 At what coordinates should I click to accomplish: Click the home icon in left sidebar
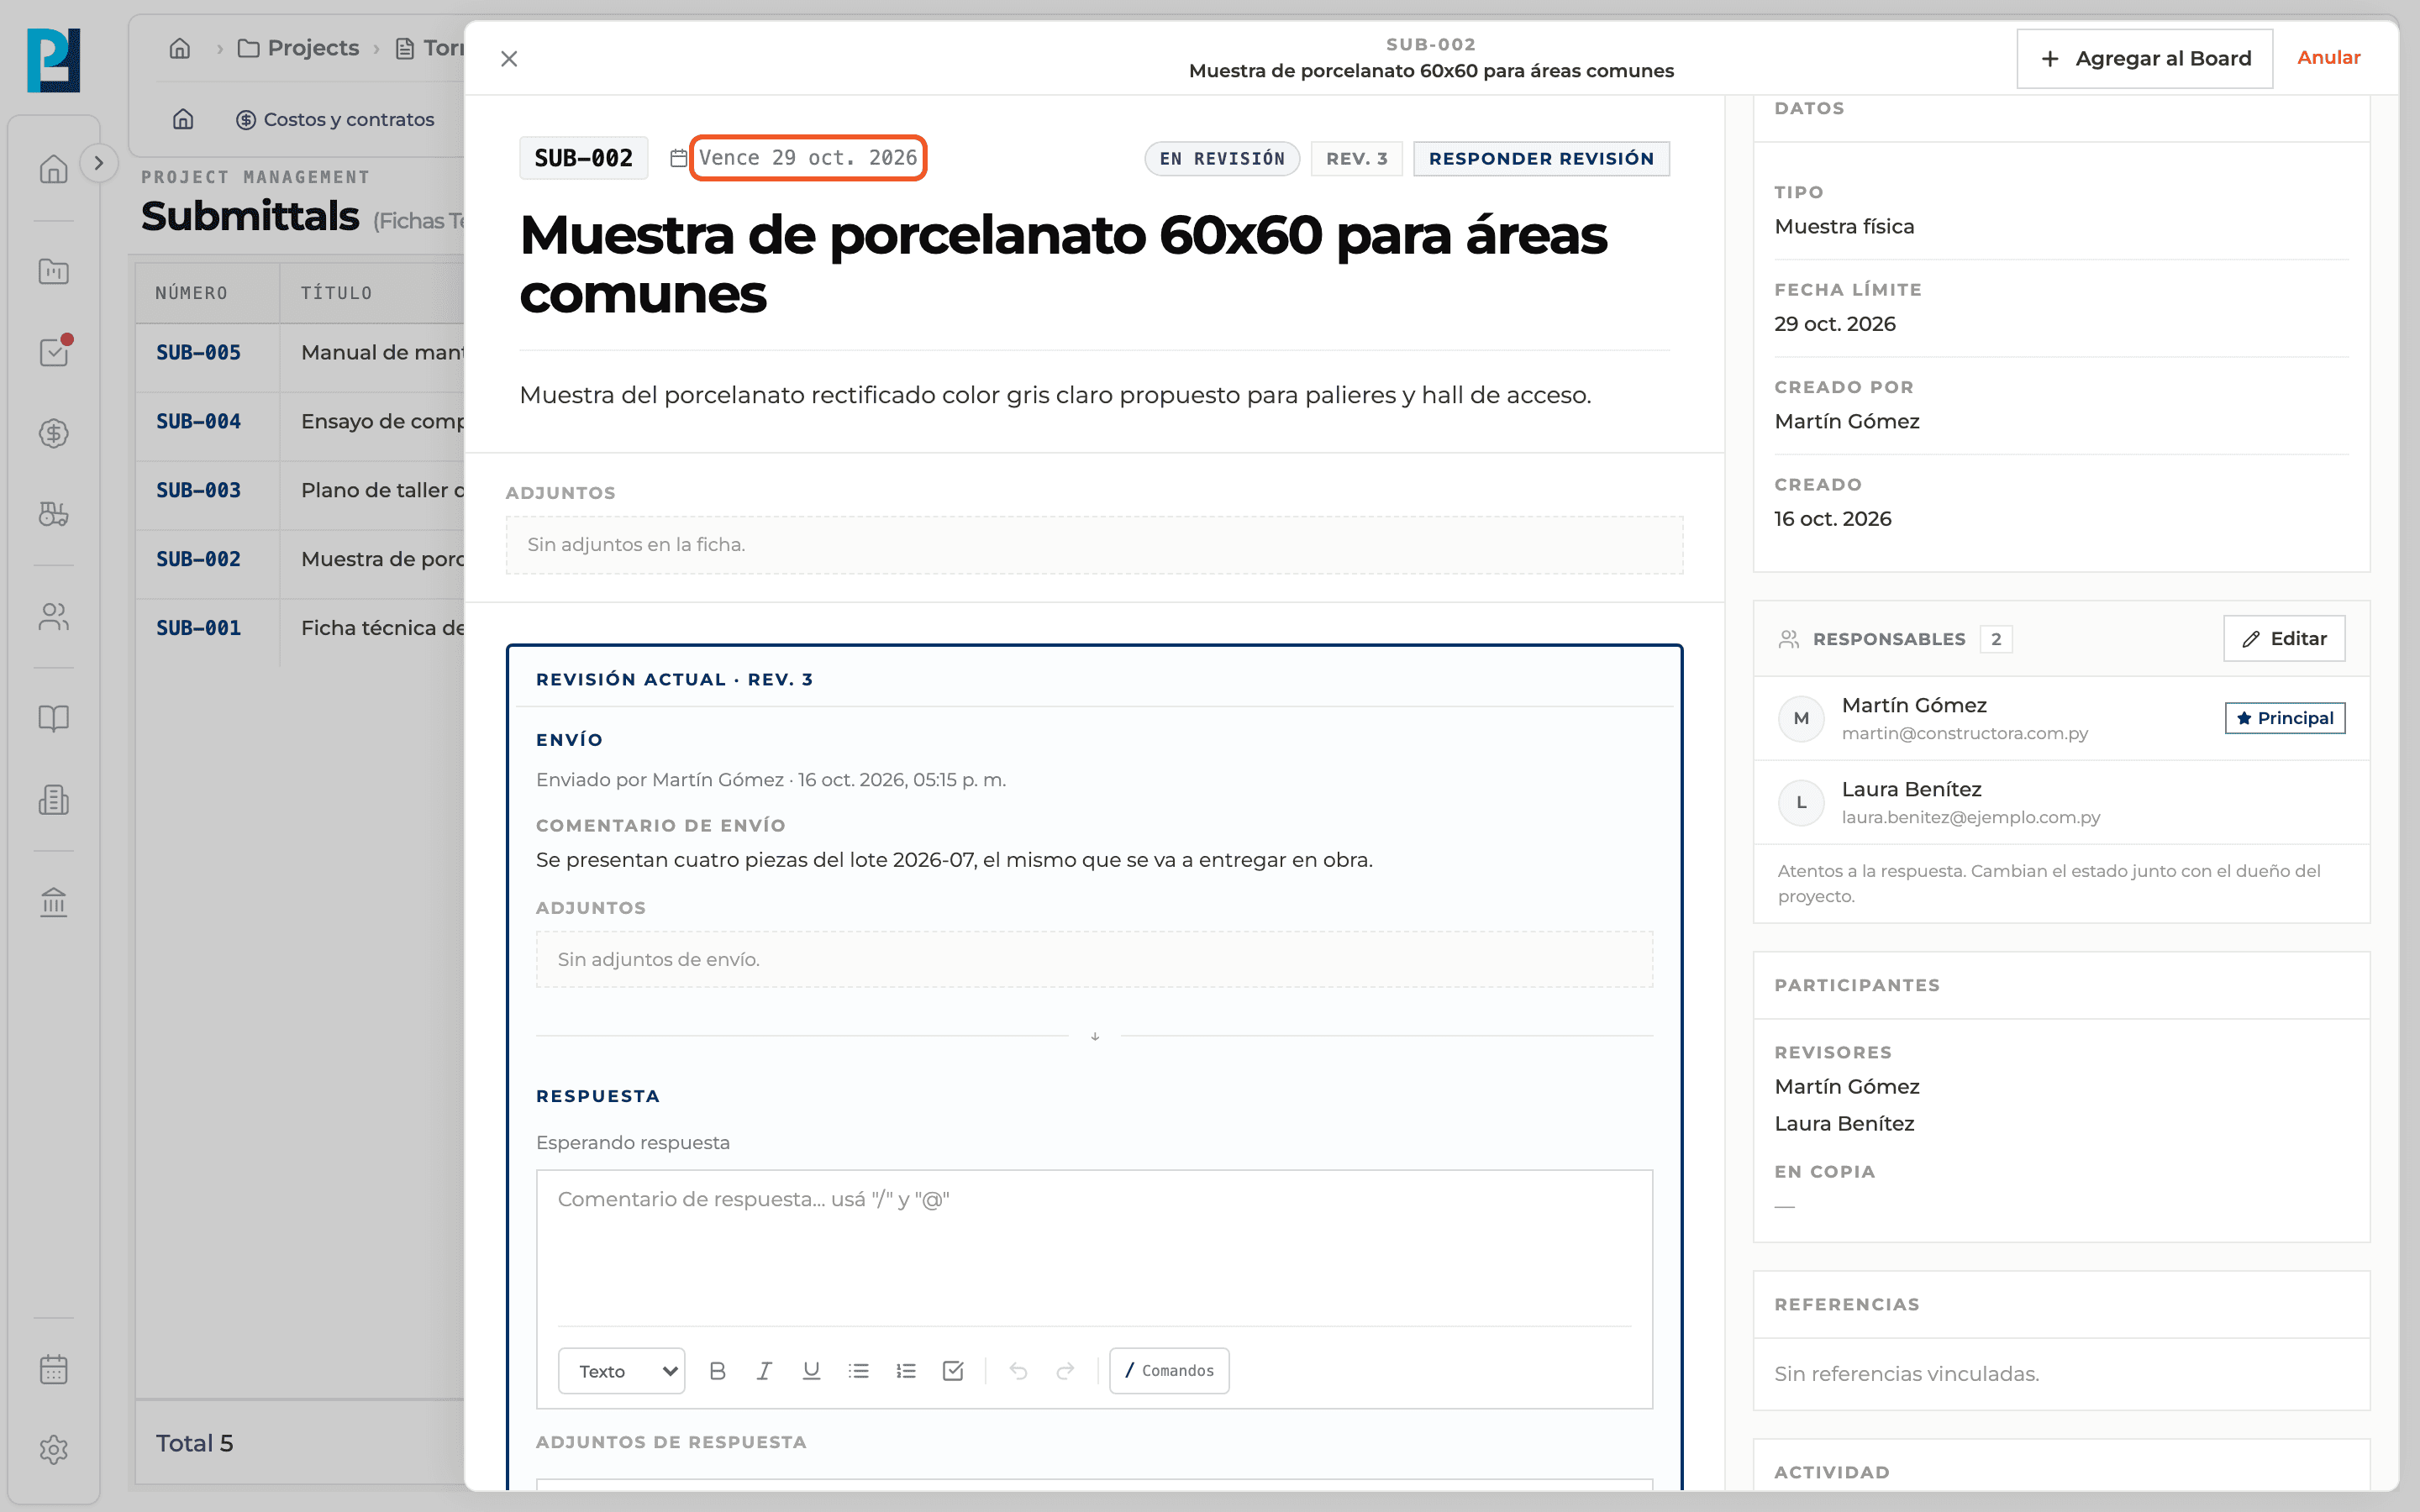tap(53, 168)
